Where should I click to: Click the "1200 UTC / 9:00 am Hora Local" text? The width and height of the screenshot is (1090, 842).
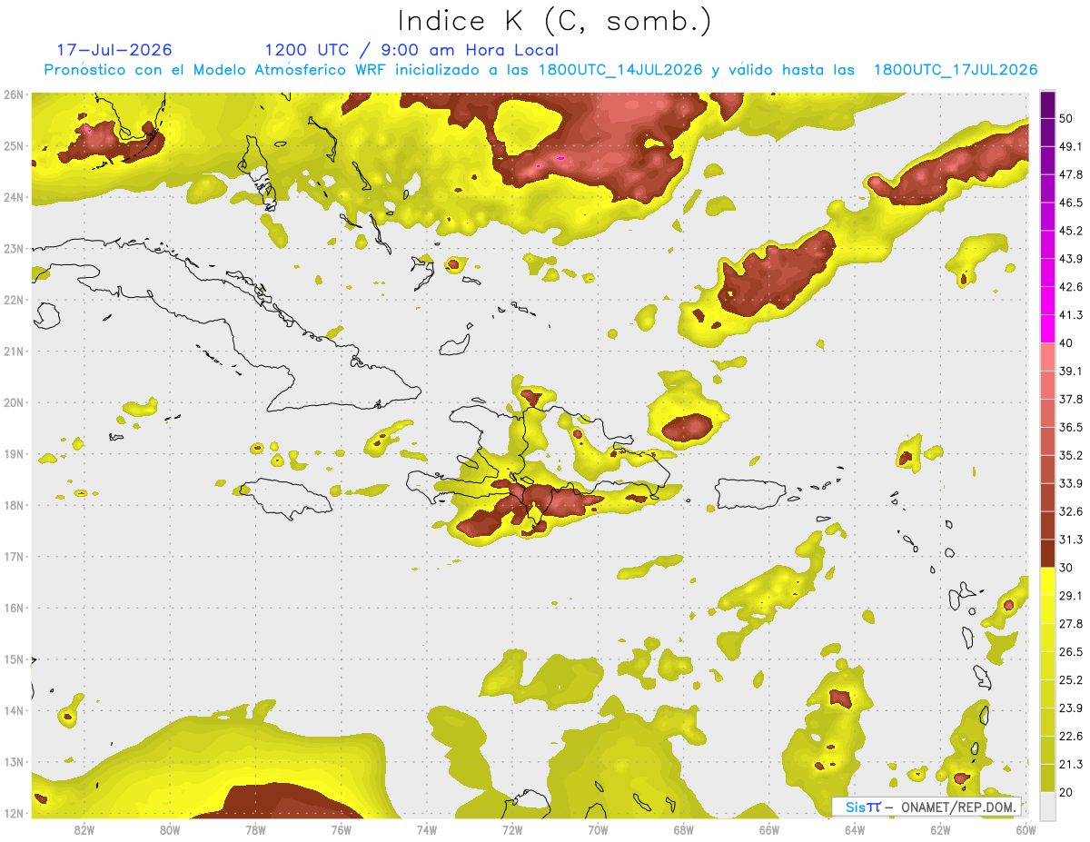click(411, 51)
